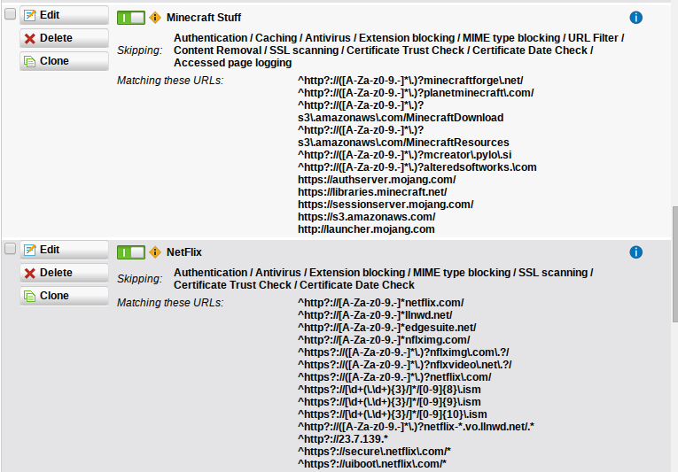This screenshot has height=472, width=678.
Task: Tick the checkbox for Minecraft Stuff rule
Action: pyautogui.click(x=11, y=14)
